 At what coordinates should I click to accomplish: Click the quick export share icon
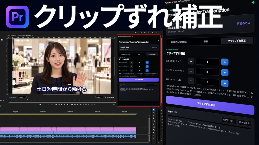pyautogui.click(x=141, y=32)
